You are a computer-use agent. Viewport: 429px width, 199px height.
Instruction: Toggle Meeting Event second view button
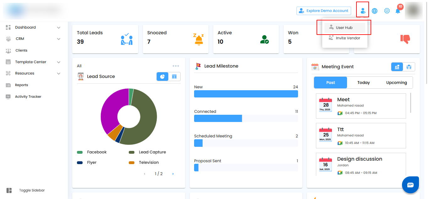409,67
